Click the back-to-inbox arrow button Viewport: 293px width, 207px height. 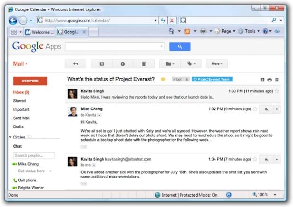coord(76,64)
